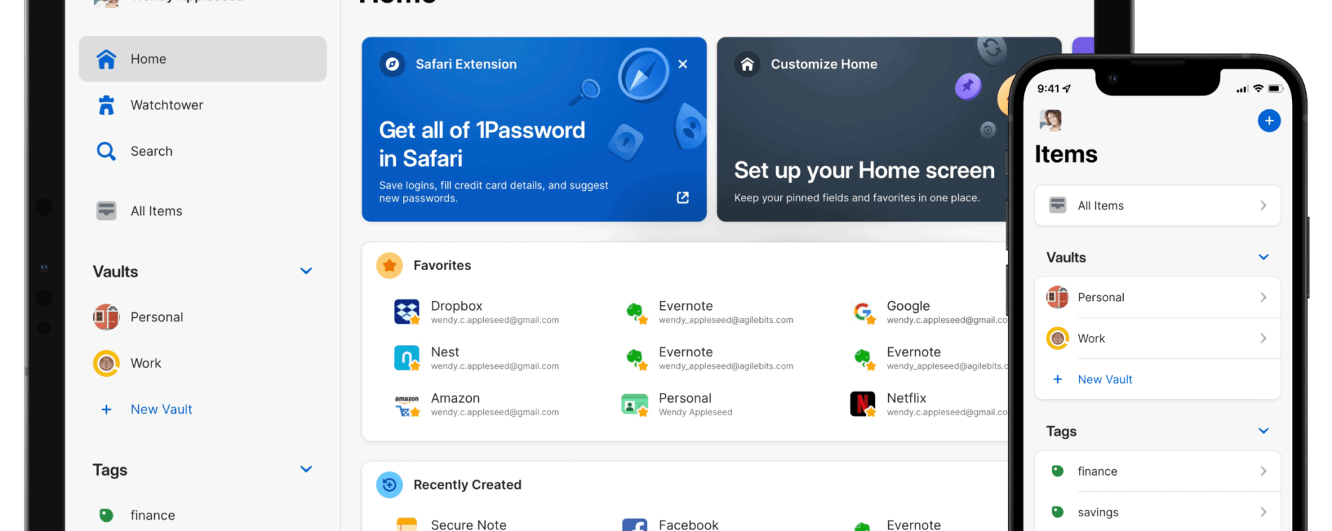
Task: Open the Nest favorite item
Action: pyautogui.click(x=477, y=358)
